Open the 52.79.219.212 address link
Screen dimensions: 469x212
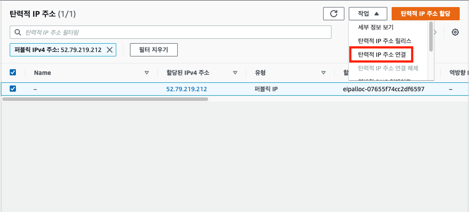tap(187, 89)
